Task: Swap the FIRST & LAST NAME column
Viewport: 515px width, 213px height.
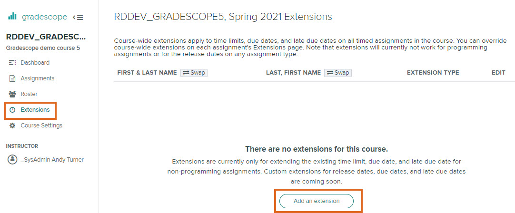Action: 194,73
